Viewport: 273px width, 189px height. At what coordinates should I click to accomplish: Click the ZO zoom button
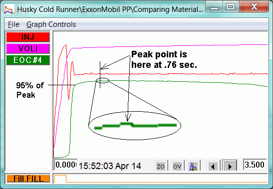pyautogui.click(x=161, y=166)
